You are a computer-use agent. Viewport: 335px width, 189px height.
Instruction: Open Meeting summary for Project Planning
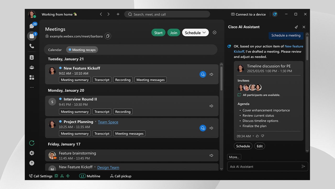click(75, 134)
